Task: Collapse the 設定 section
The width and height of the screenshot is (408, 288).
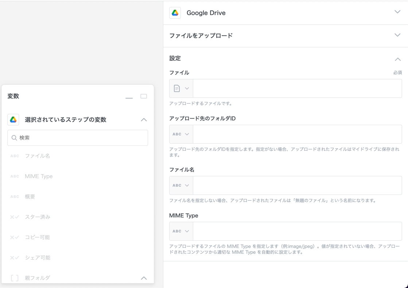Action: pyautogui.click(x=397, y=59)
